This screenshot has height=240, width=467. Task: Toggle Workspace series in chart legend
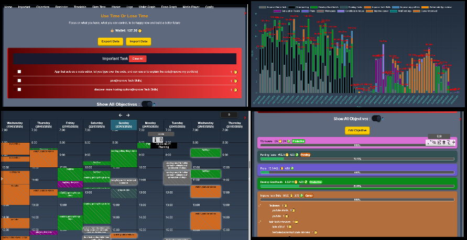coord(326,12)
